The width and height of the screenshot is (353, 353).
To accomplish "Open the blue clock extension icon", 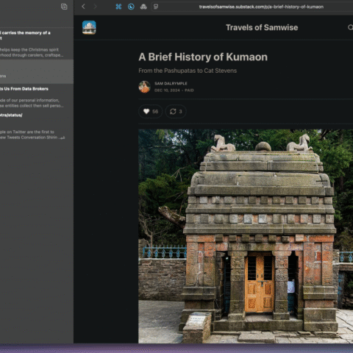I will pos(131,7).
